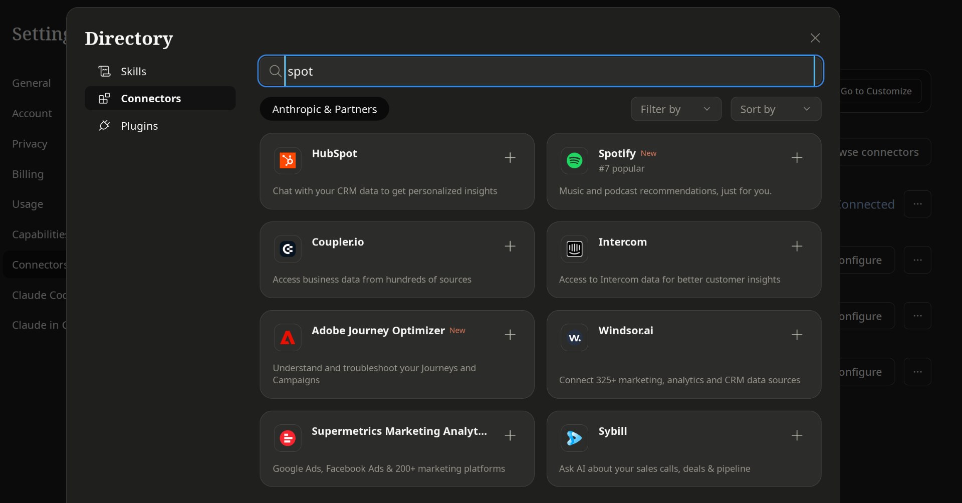Open the Plugins section

[x=139, y=126]
